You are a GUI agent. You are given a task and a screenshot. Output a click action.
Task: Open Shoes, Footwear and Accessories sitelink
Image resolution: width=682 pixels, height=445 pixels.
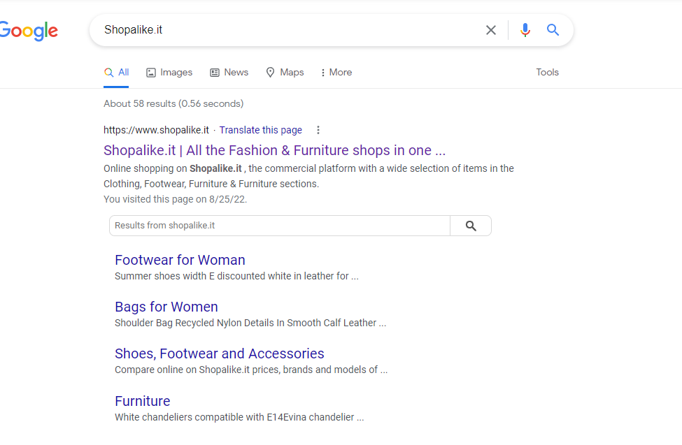219,353
